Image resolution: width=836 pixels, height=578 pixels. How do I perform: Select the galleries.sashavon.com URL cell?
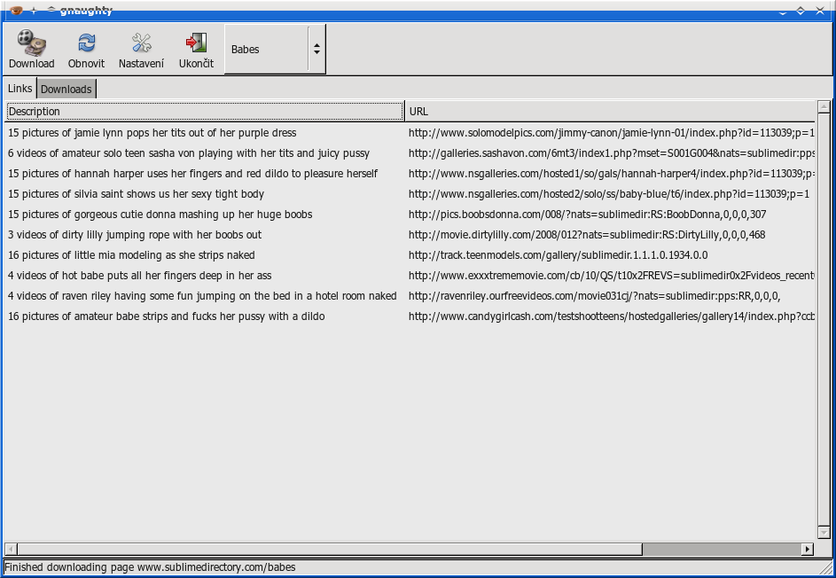click(611, 153)
